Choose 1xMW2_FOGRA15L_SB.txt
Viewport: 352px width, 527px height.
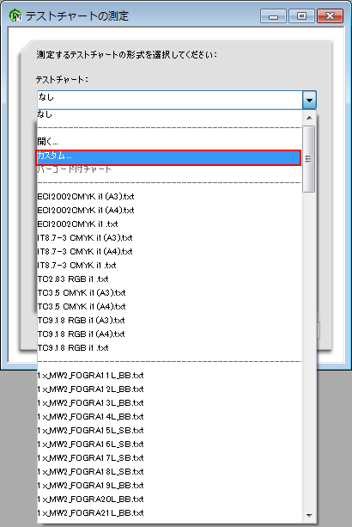pyautogui.click(x=169, y=430)
